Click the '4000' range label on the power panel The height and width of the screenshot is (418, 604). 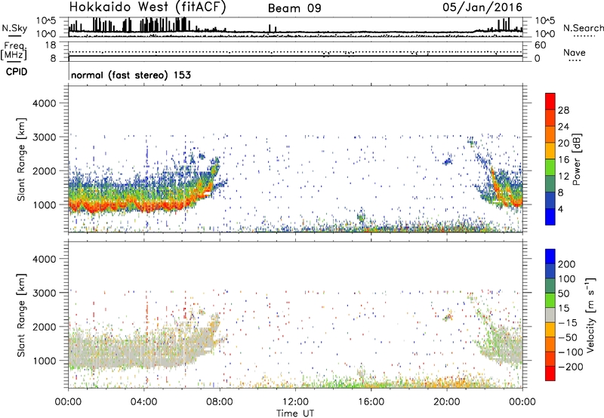45,103
